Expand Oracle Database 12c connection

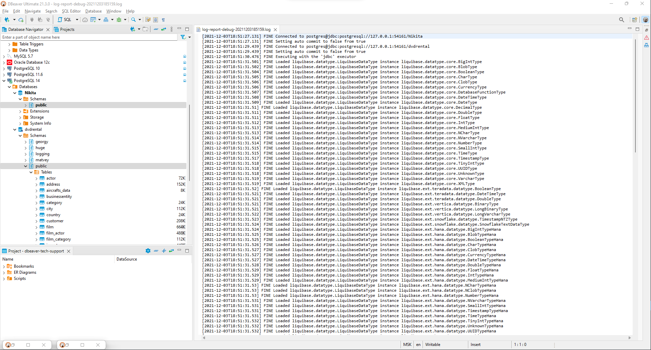[4, 62]
